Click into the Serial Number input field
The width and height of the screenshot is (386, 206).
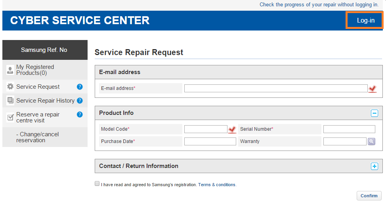[x=349, y=129]
